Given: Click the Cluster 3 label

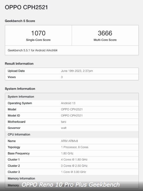Looking at the screenshot, I should [x=14, y=172].
